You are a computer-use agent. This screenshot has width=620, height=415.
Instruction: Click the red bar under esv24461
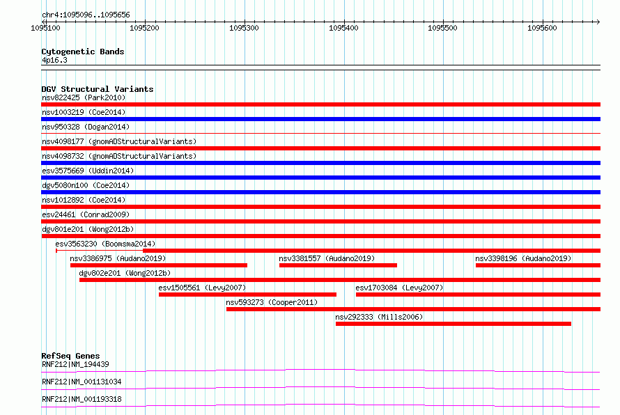[320, 221]
